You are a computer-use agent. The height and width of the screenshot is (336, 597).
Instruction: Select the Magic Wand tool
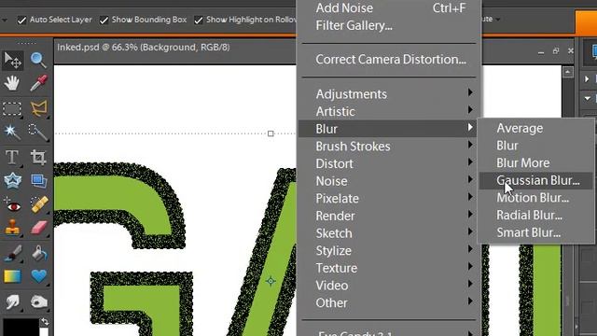[12, 133]
